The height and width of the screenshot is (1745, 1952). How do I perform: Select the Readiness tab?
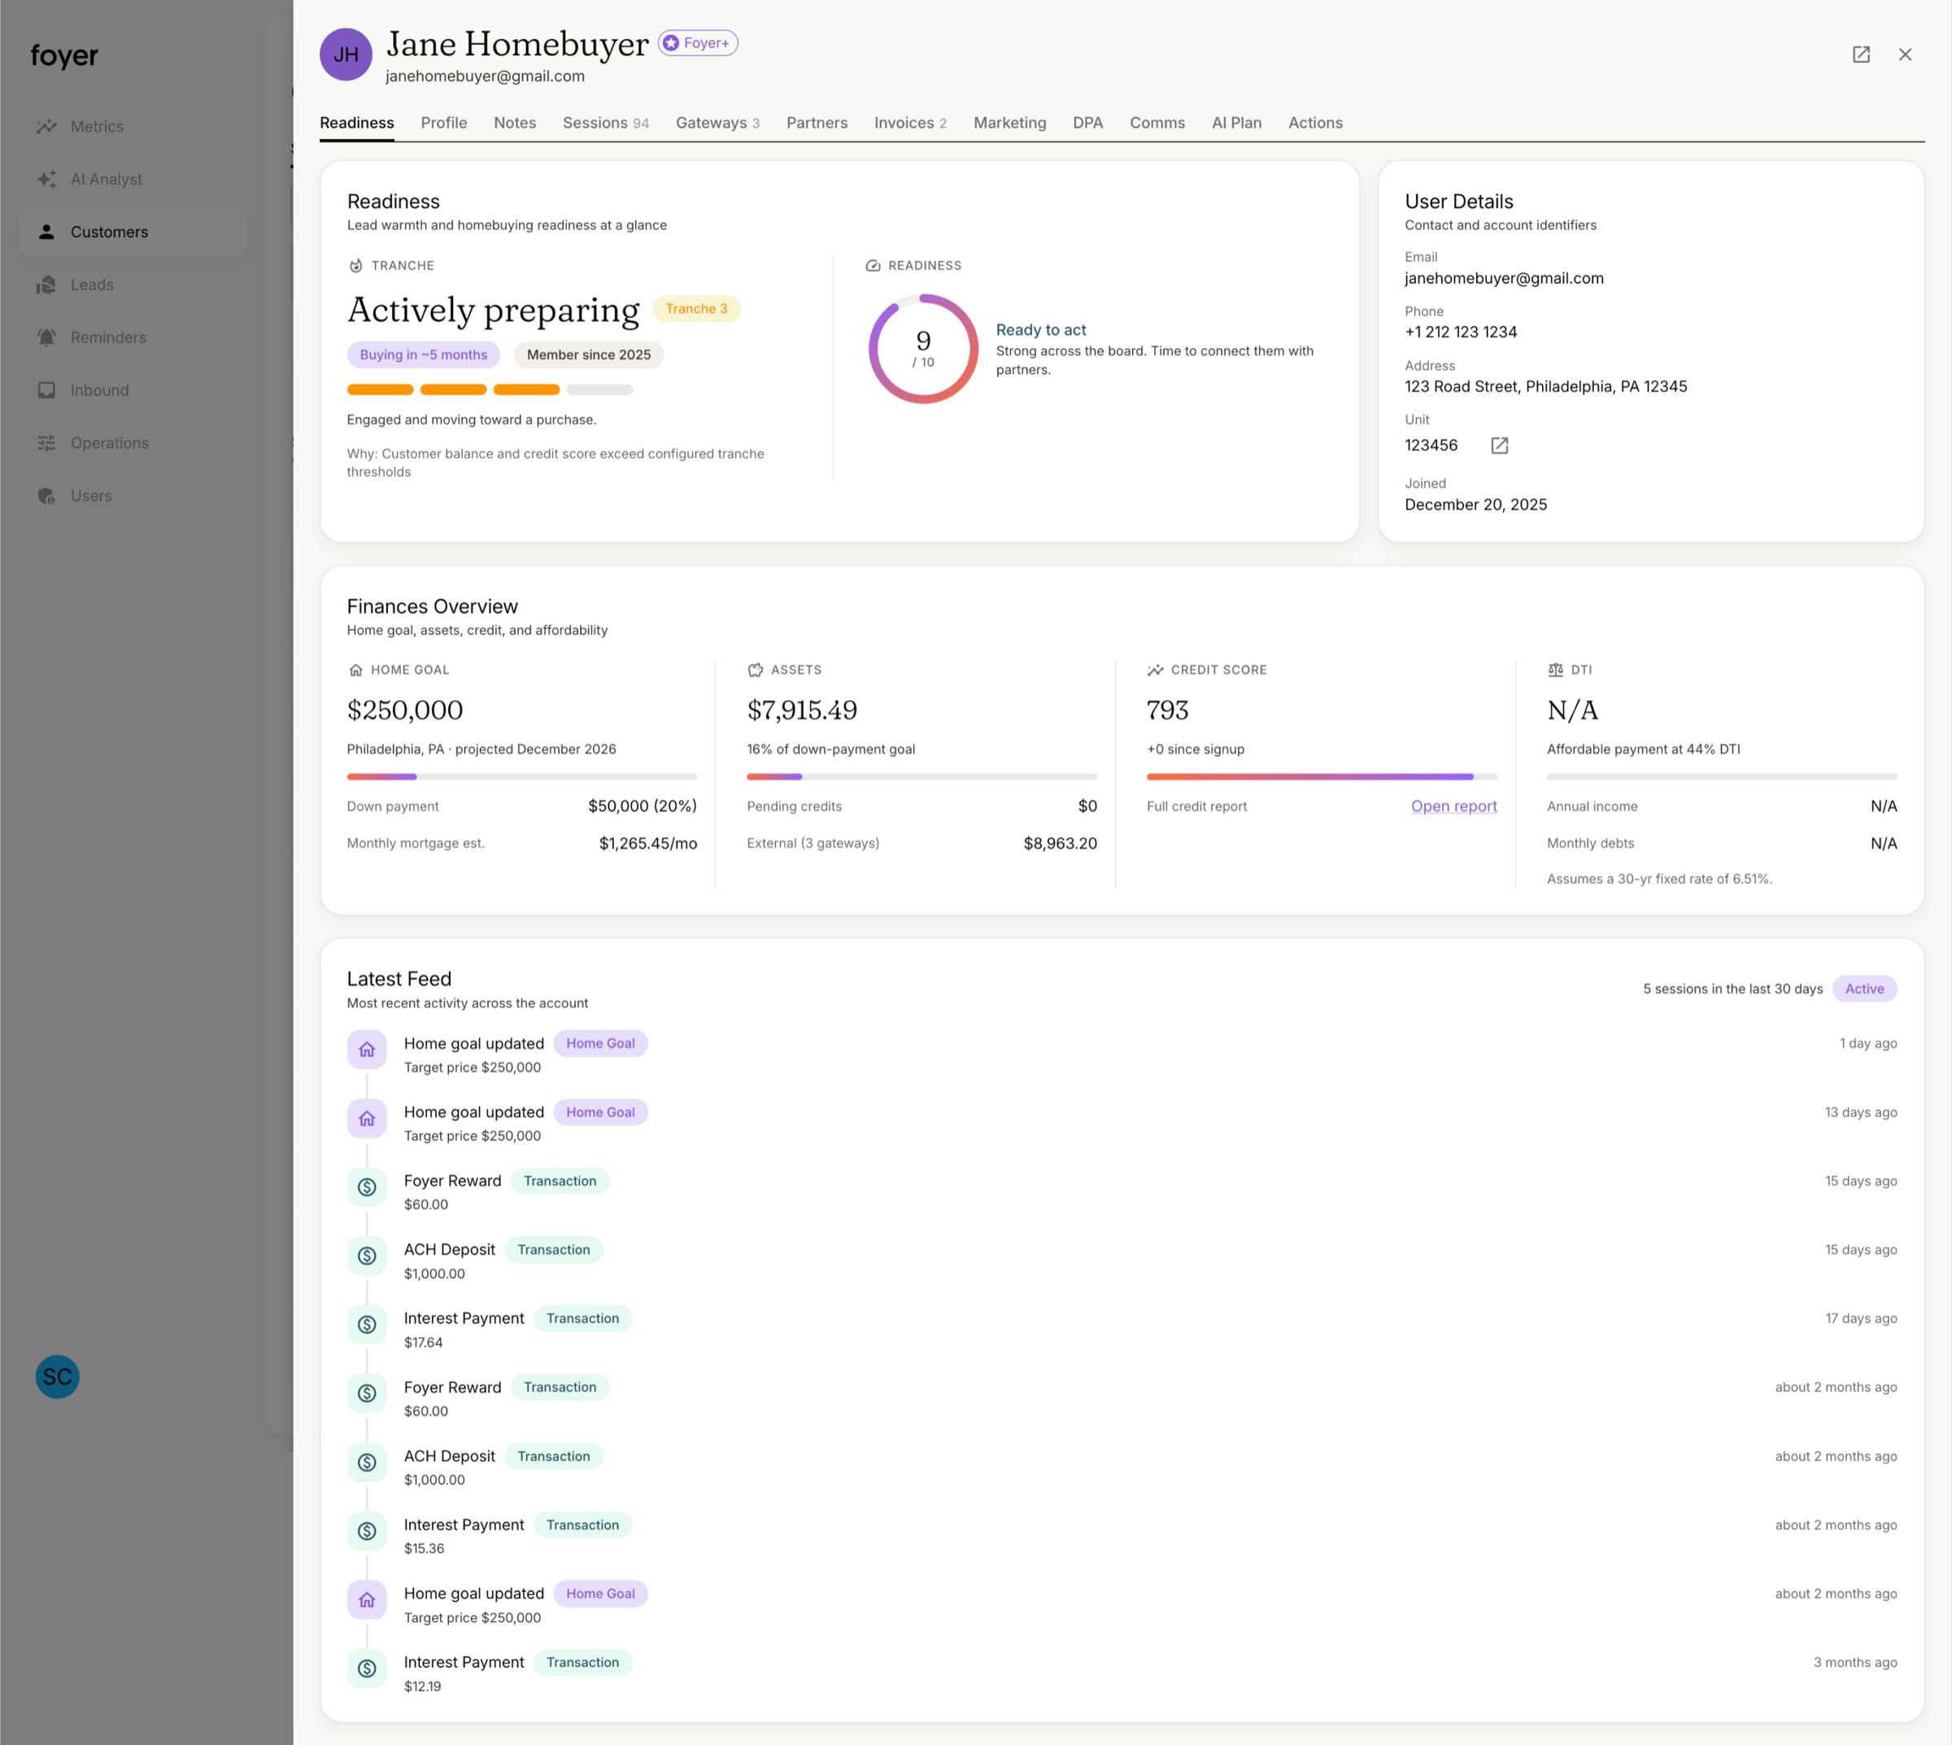(x=357, y=123)
